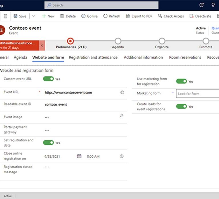The width and height of the screenshot is (219, 199).
Task: Click Registration closed message field
Action: click(84, 167)
